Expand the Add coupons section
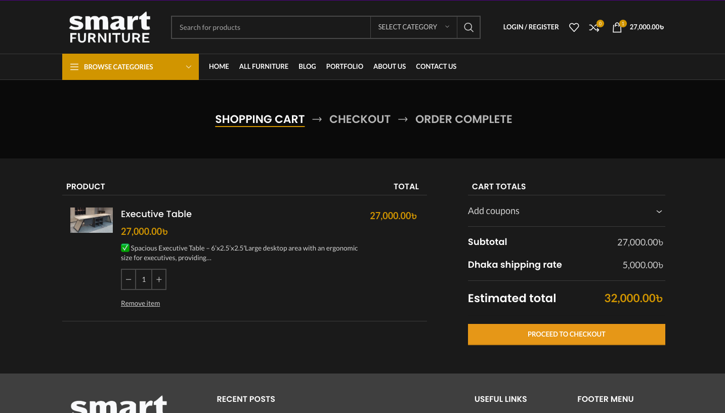Screen dimensions: 725x413 point(566,211)
